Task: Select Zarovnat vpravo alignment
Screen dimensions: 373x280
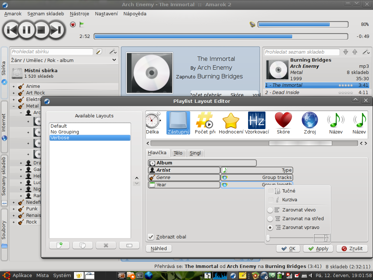Action: click(270, 227)
